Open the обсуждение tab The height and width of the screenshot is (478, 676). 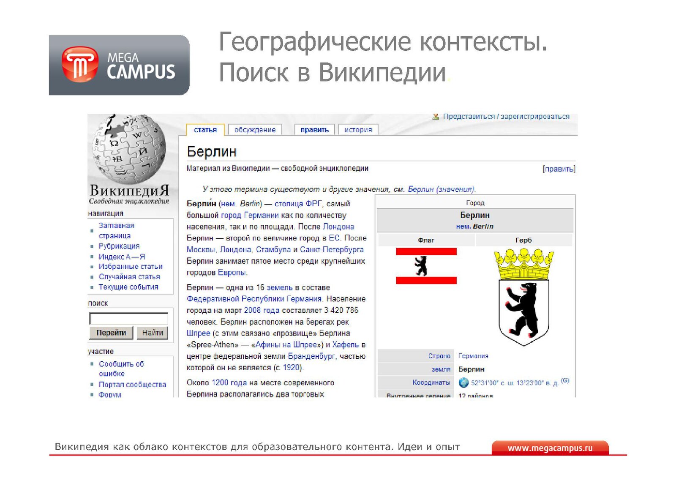[x=255, y=130]
